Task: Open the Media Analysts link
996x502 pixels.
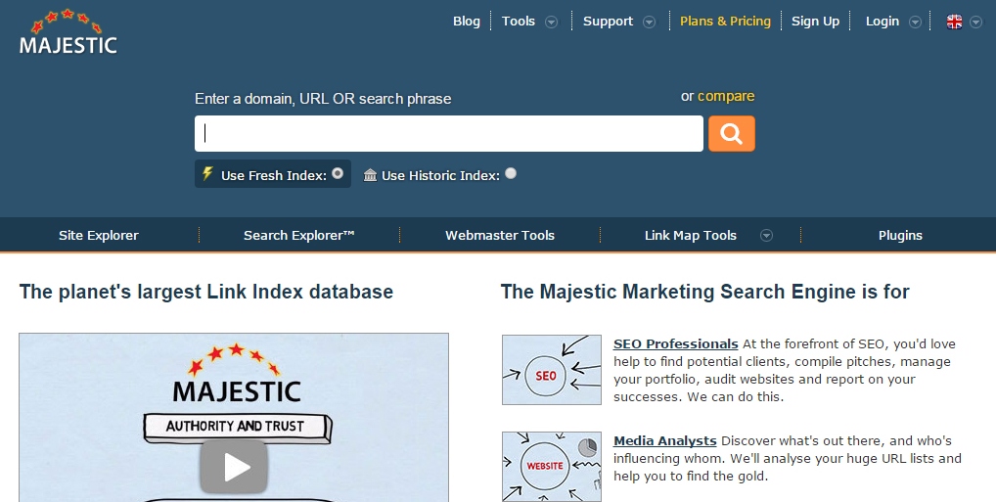Action: click(665, 440)
